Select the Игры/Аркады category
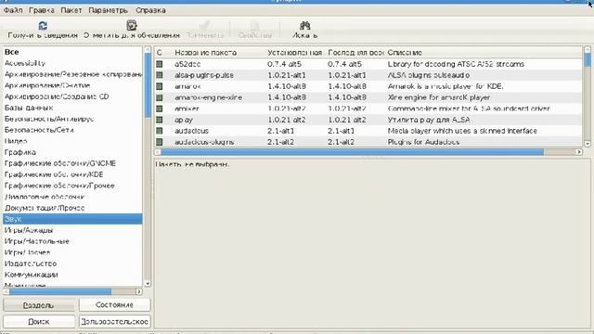Viewport: 594px width, 334px height. 72,230
